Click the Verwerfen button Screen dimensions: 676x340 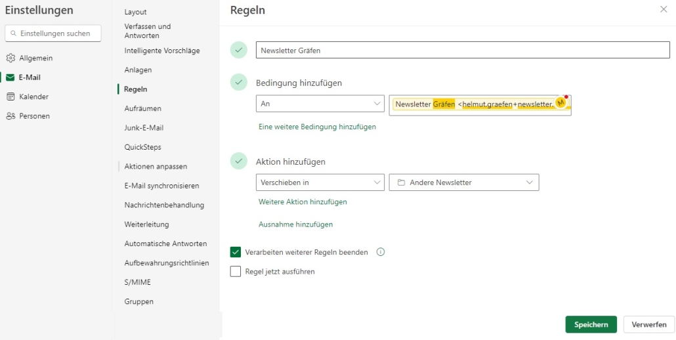(649, 324)
